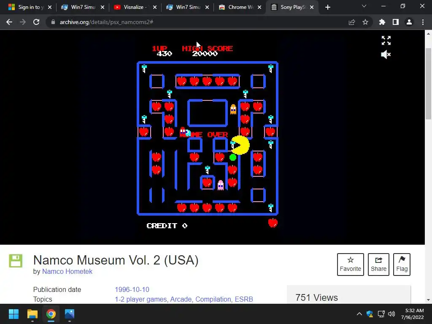Image resolution: width=432 pixels, height=324 pixels.
Task: Click the Chrome taskbar icon
Action: click(x=51, y=314)
